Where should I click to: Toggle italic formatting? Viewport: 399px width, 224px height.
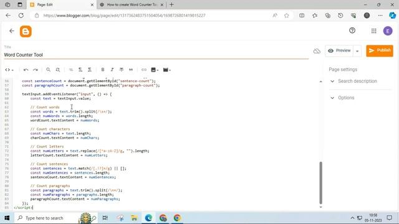click(x=112, y=70)
